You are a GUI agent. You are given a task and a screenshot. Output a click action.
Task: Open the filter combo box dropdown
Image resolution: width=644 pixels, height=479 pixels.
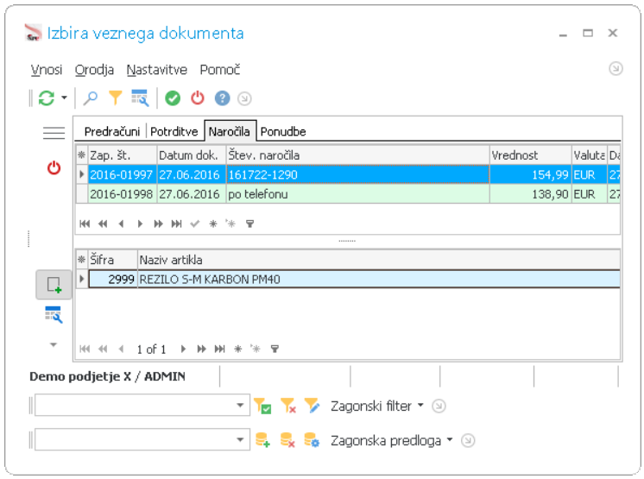(240, 405)
